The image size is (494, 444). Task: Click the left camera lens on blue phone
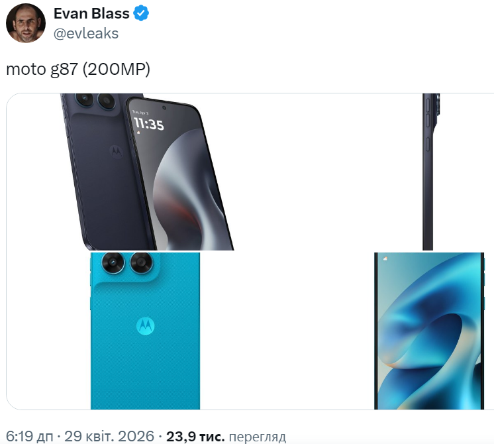point(113,262)
